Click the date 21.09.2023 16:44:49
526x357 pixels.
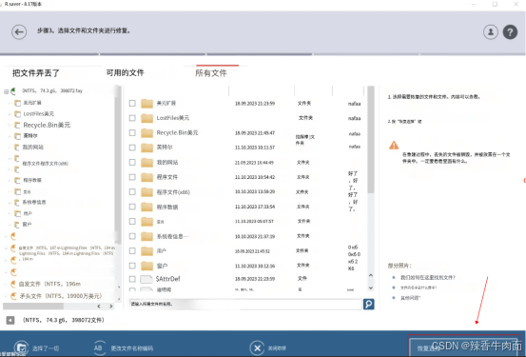254,163
